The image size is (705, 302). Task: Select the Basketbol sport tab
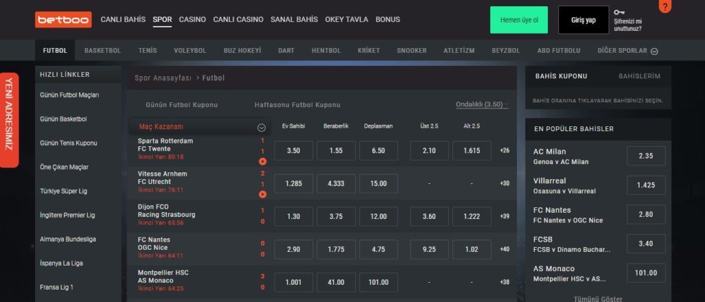click(x=103, y=51)
